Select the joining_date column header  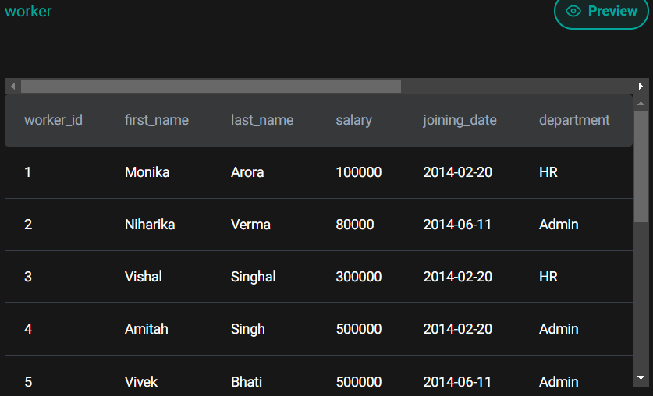pos(460,120)
